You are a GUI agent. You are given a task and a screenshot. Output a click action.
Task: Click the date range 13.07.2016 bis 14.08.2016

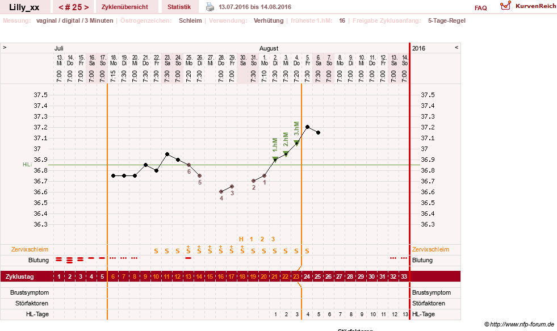255,7
